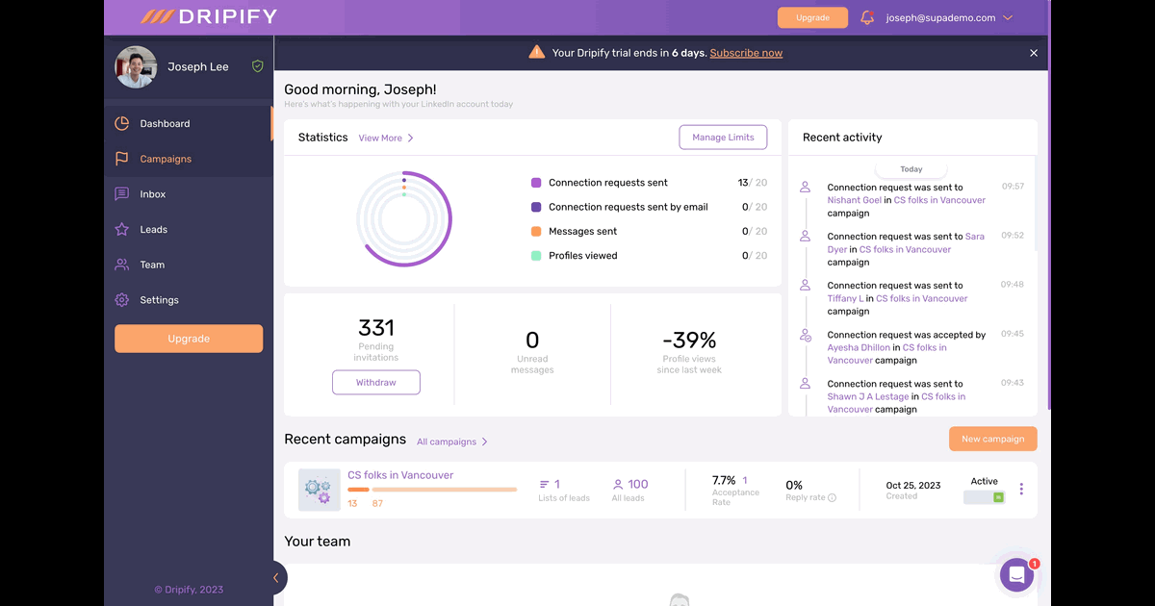Click the -39% profile views value
Screen dimensions: 1155x606
pos(689,341)
